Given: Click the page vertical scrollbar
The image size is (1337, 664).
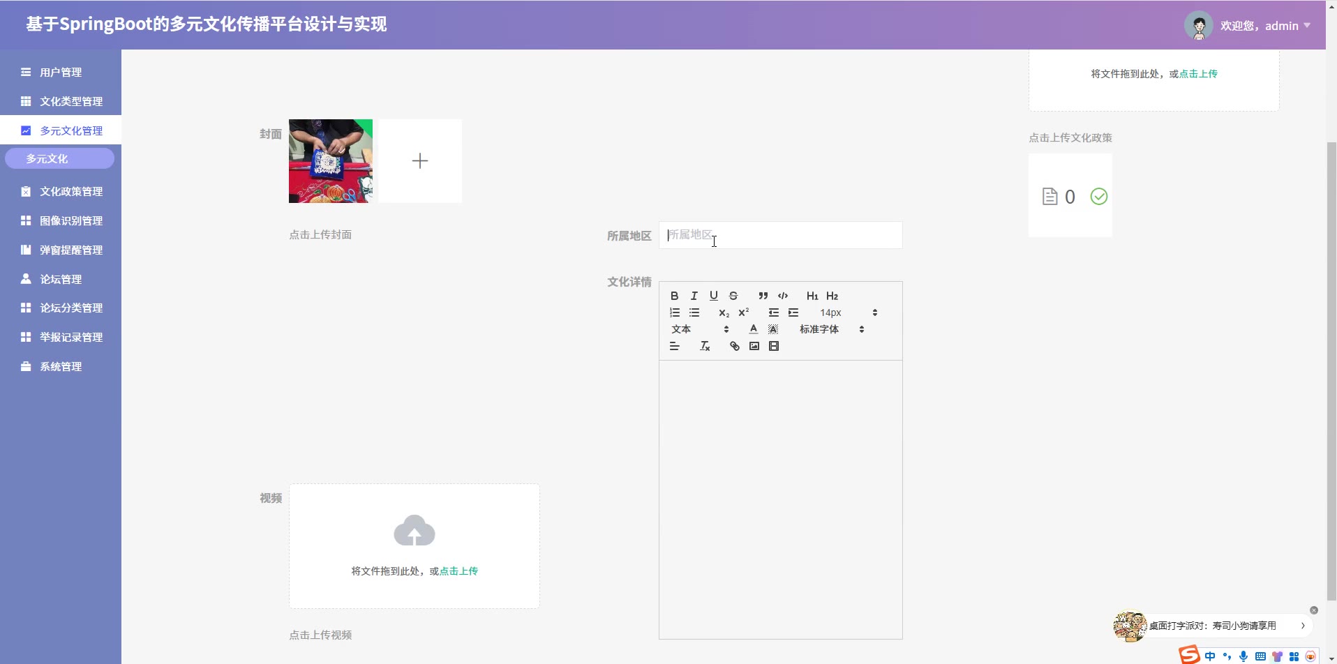Looking at the screenshot, I should [1331, 370].
